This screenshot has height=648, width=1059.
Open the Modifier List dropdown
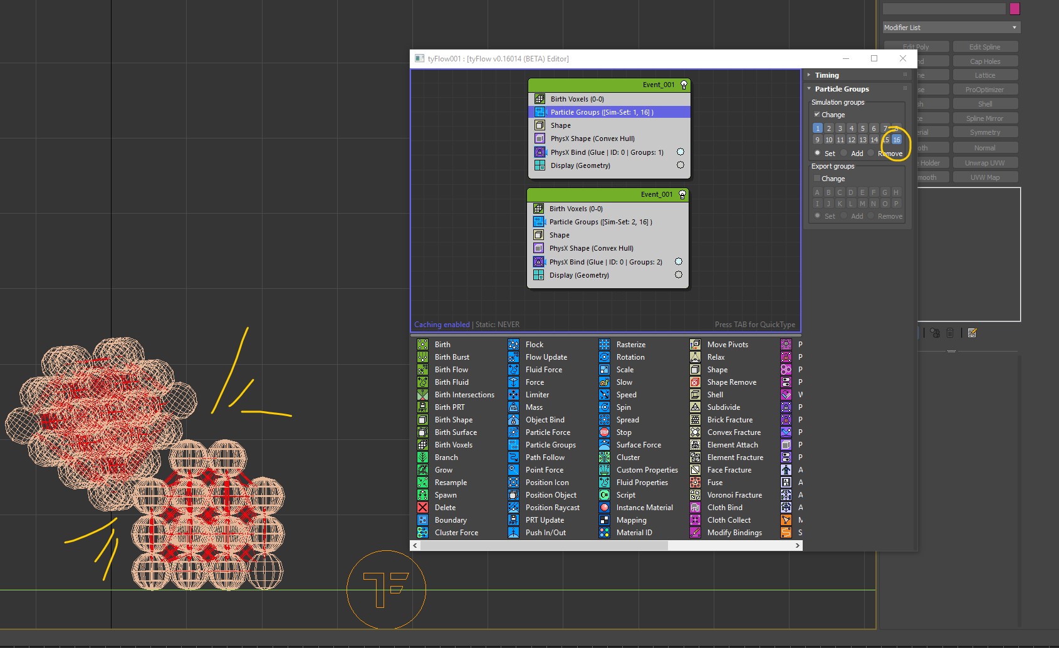pyautogui.click(x=951, y=28)
